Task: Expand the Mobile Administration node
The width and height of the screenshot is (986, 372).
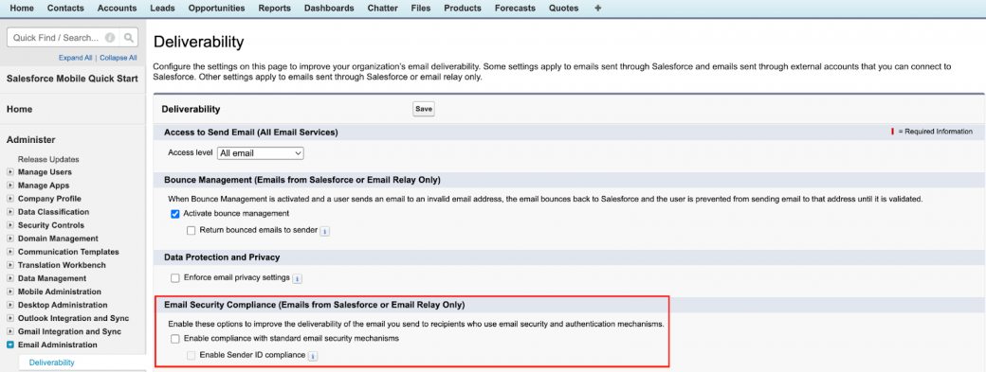Action: click(x=9, y=292)
